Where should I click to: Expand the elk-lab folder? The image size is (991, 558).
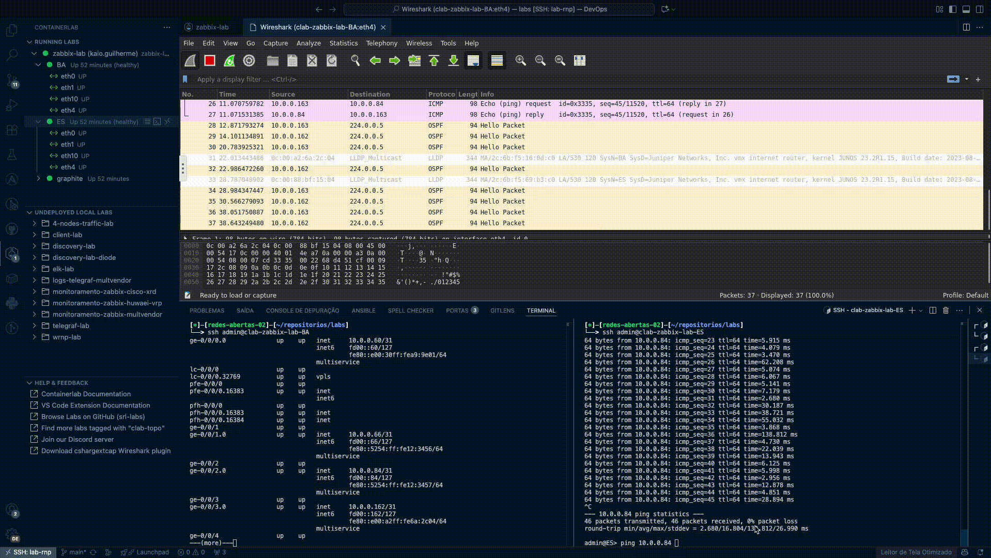pos(35,269)
